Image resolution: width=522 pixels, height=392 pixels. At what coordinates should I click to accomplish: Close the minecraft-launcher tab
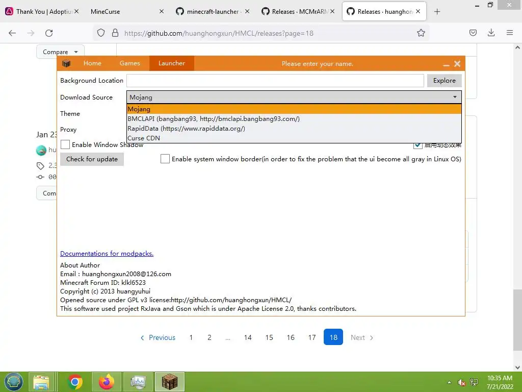coord(247,11)
